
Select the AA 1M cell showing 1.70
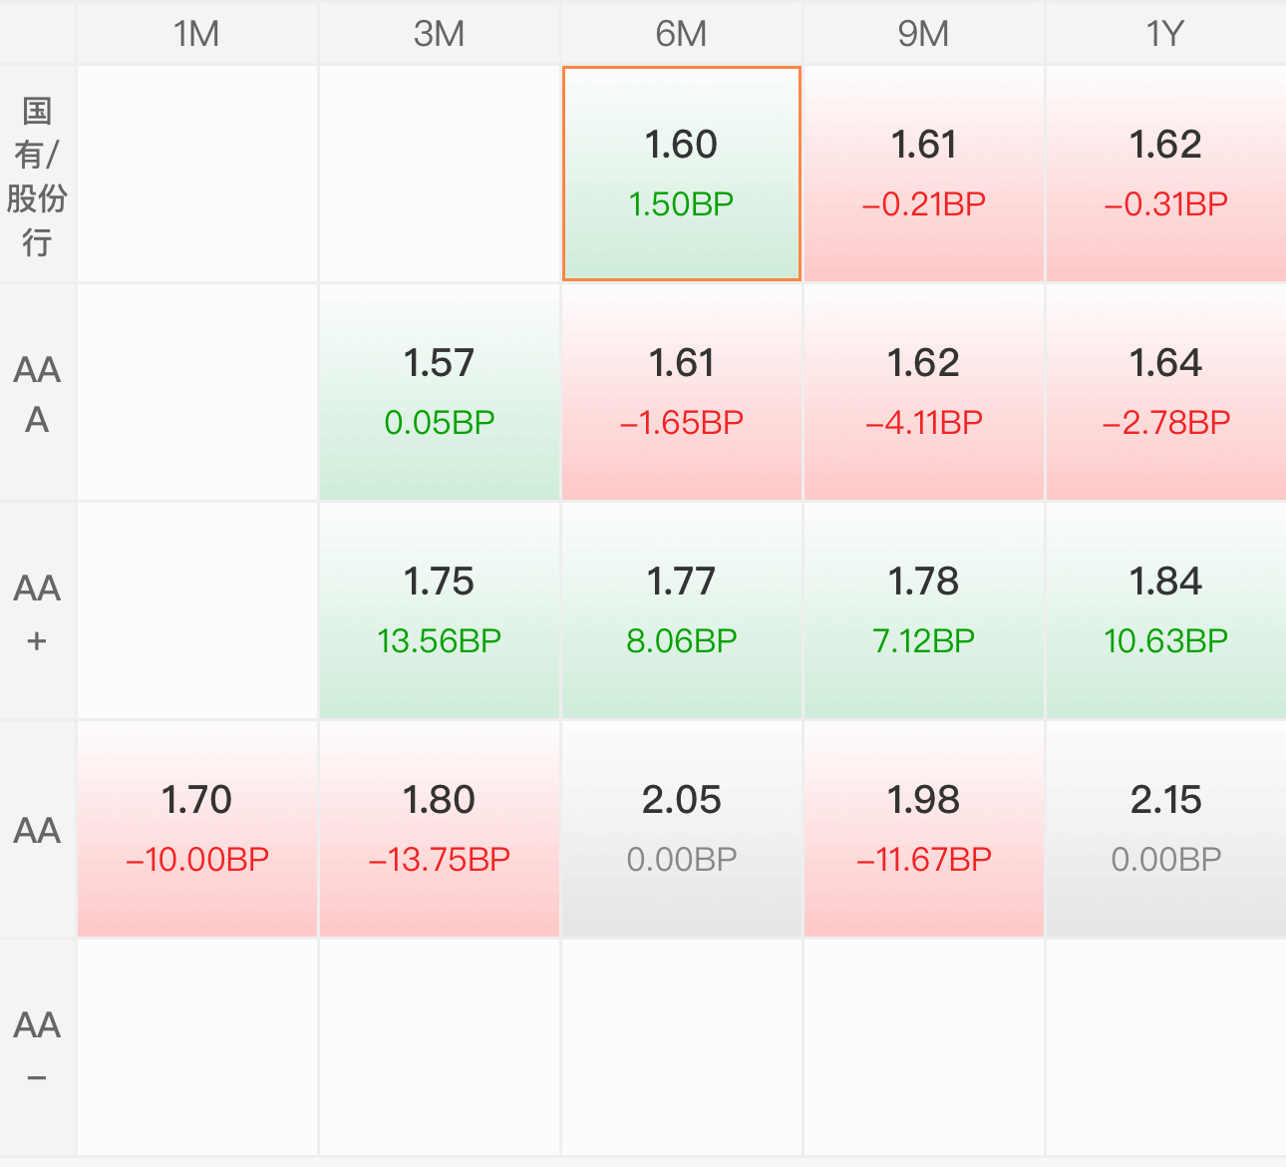[197, 830]
